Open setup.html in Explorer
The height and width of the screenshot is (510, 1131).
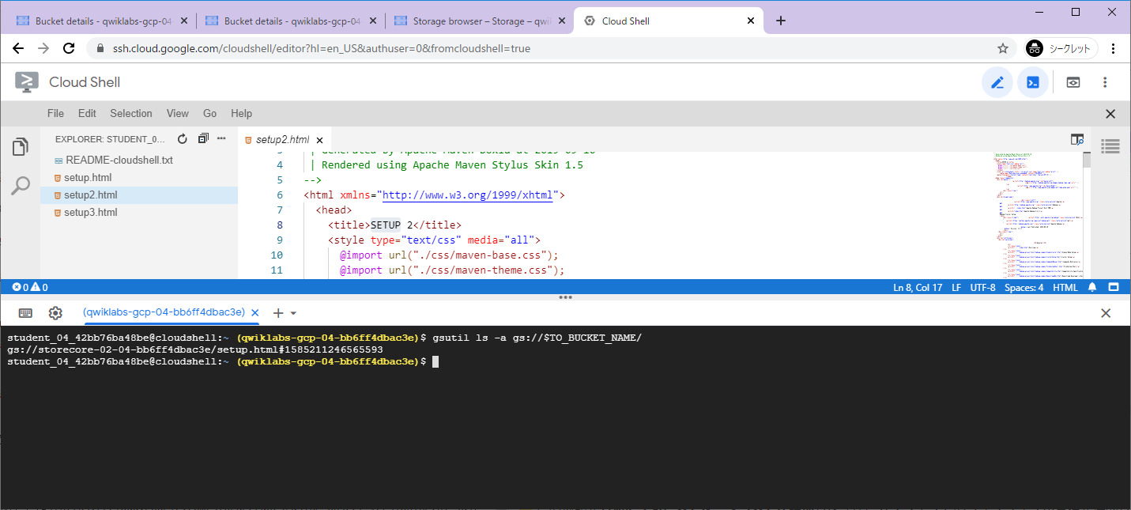point(139,177)
